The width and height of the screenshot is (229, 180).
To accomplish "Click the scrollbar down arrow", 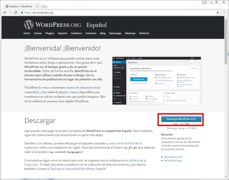I will pyautogui.click(x=226, y=177).
